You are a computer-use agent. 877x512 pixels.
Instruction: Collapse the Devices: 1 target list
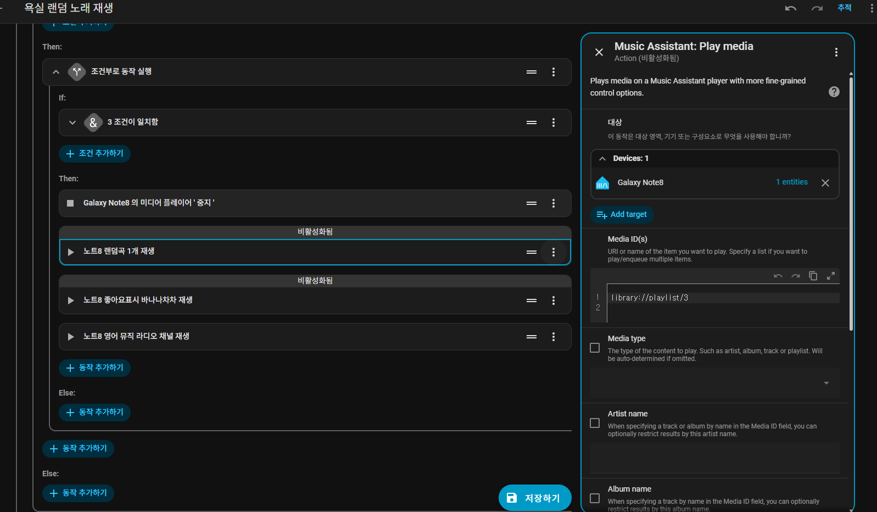pos(602,159)
